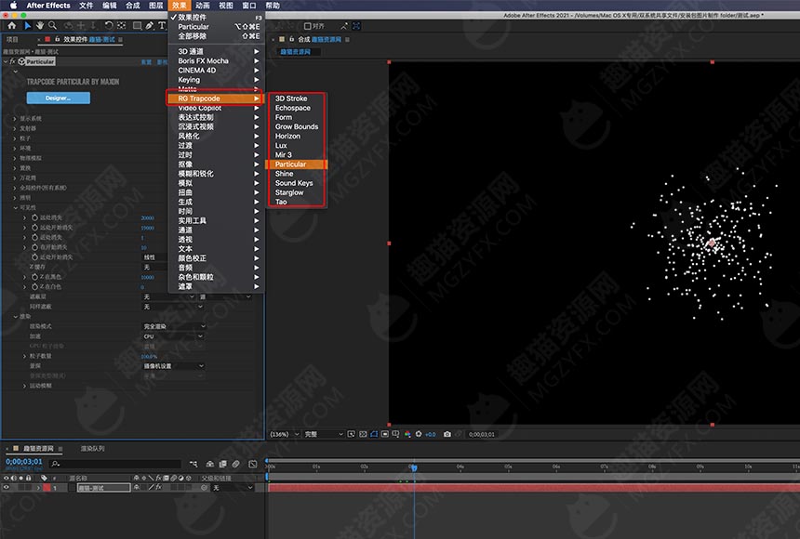
Task: Click the red label color of layer 1
Action: [47, 488]
